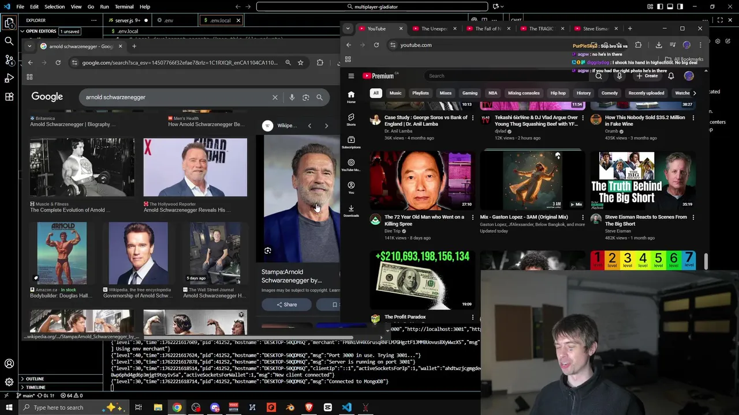Viewport: 739px width, 415px height.
Task: Select the Comedy filter chip
Action: click(610, 93)
